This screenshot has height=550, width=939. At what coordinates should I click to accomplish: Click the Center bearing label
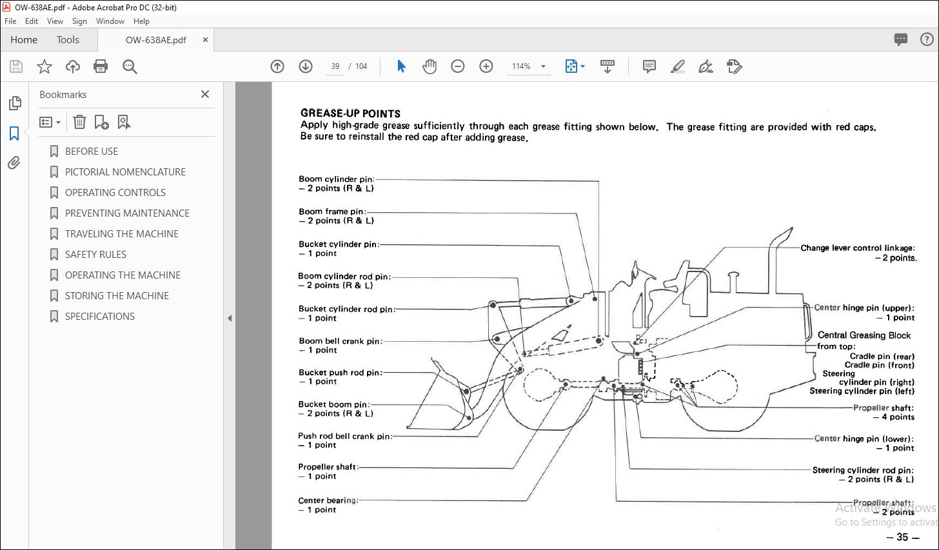point(328,500)
